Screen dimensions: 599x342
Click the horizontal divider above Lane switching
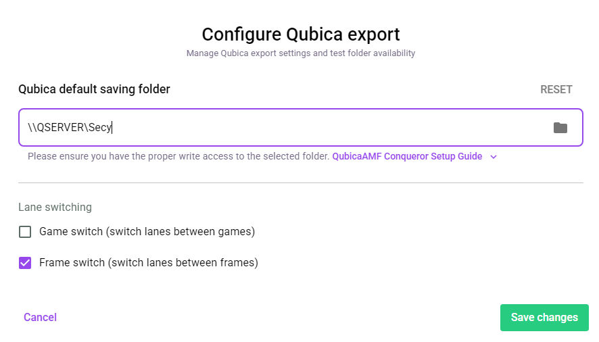[x=301, y=182]
